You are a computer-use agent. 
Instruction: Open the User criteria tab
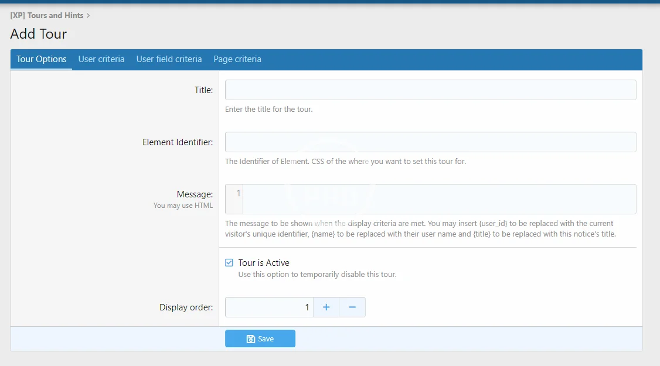(x=101, y=59)
